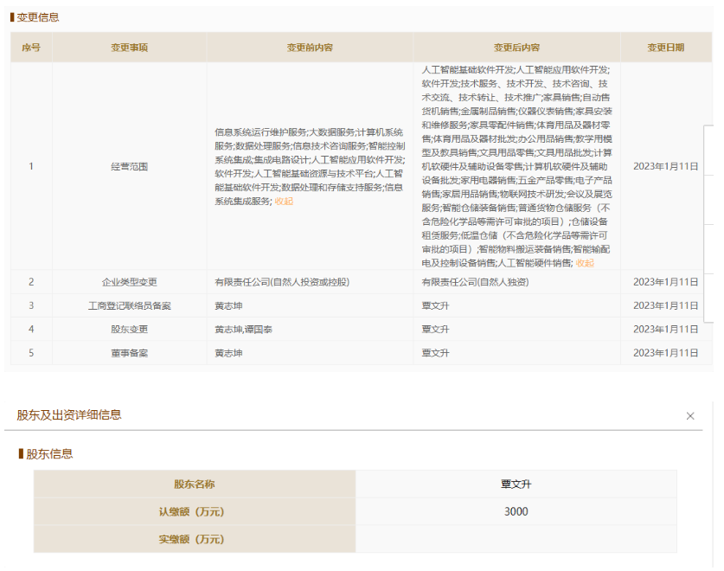Image resolution: width=724 pixels, height=571 pixels.
Task: Click 有限责任公司(自然人独资) in the after-change column
Action: pos(475,282)
